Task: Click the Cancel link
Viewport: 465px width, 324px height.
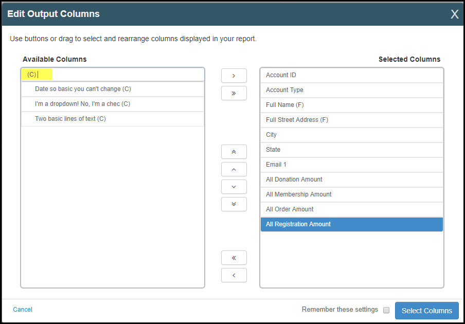Action: coord(23,309)
